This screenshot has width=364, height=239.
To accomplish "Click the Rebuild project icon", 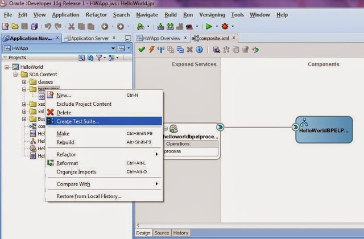I will point(170,26).
